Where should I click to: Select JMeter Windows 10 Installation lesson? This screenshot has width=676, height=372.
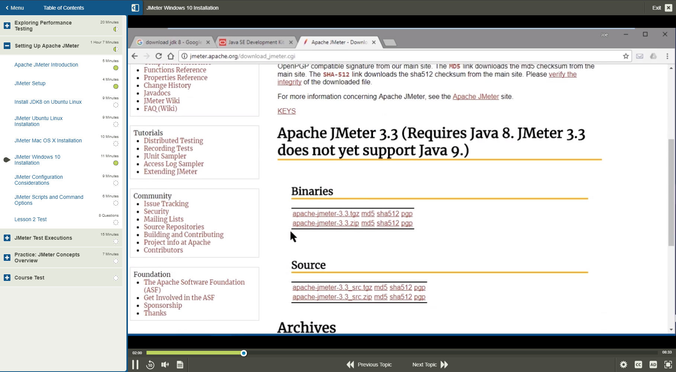click(x=37, y=160)
